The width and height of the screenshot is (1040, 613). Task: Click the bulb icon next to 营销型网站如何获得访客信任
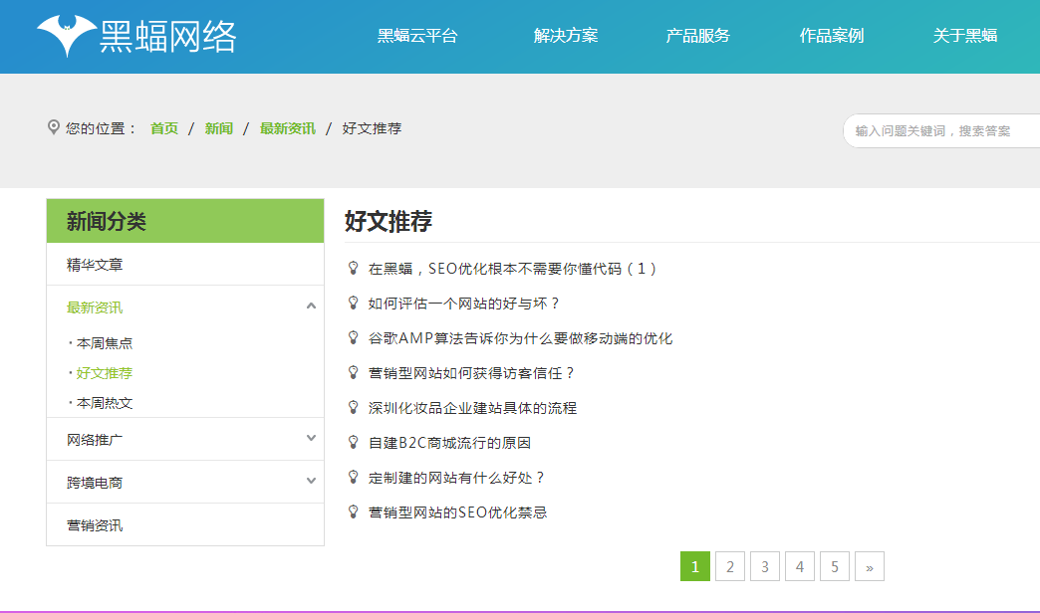pos(351,373)
